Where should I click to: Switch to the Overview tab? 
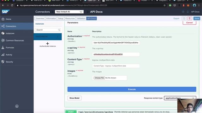point(40,19)
